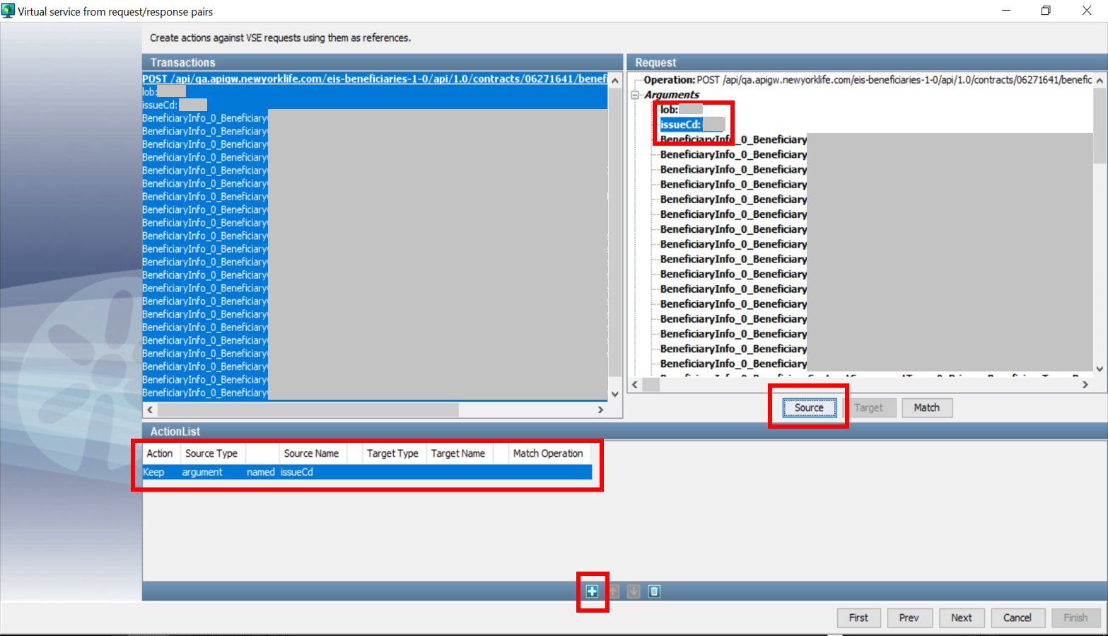Delete the selected action with trash icon

pyautogui.click(x=655, y=591)
